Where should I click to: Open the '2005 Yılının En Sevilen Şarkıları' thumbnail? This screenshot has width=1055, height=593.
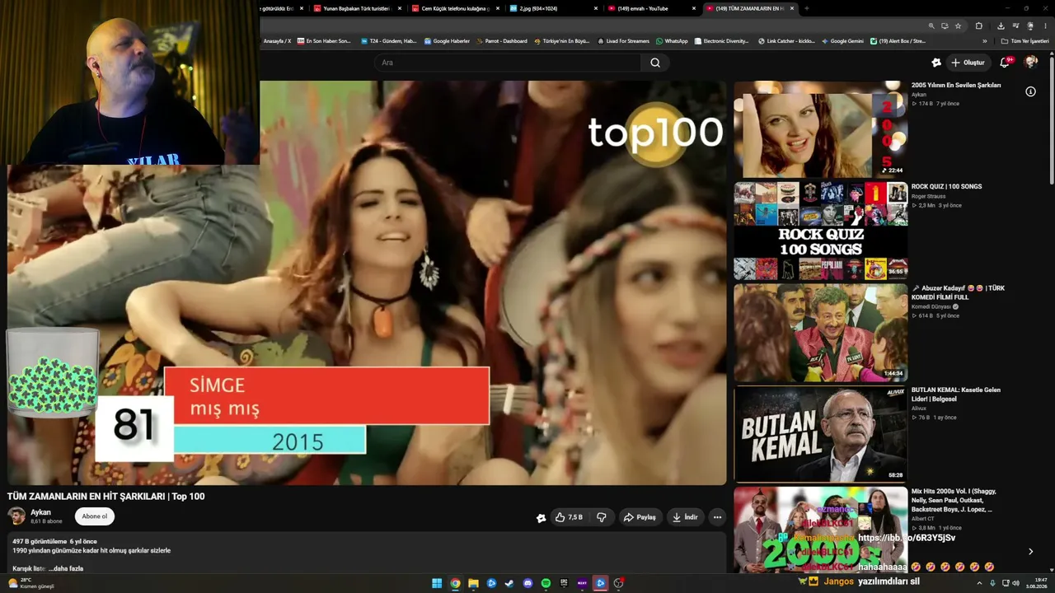(x=821, y=129)
